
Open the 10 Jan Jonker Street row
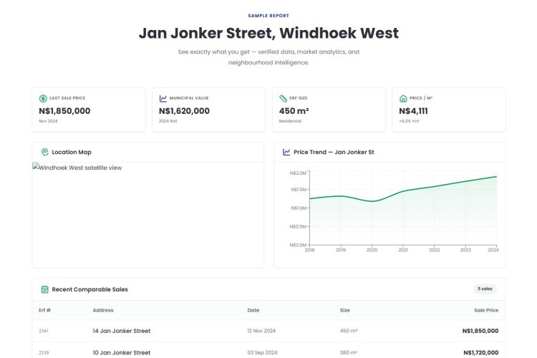(x=122, y=352)
